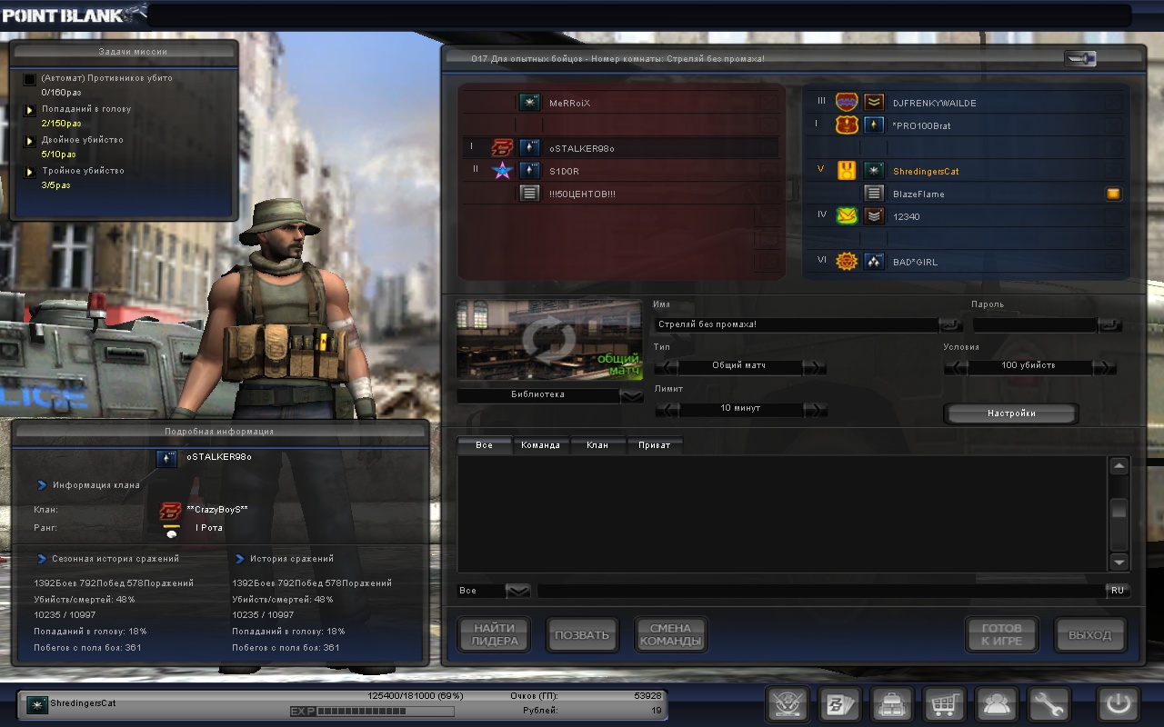Open the PB cards icon in bottom bar
Viewport: 1164px width, 727px height.
(x=840, y=704)
